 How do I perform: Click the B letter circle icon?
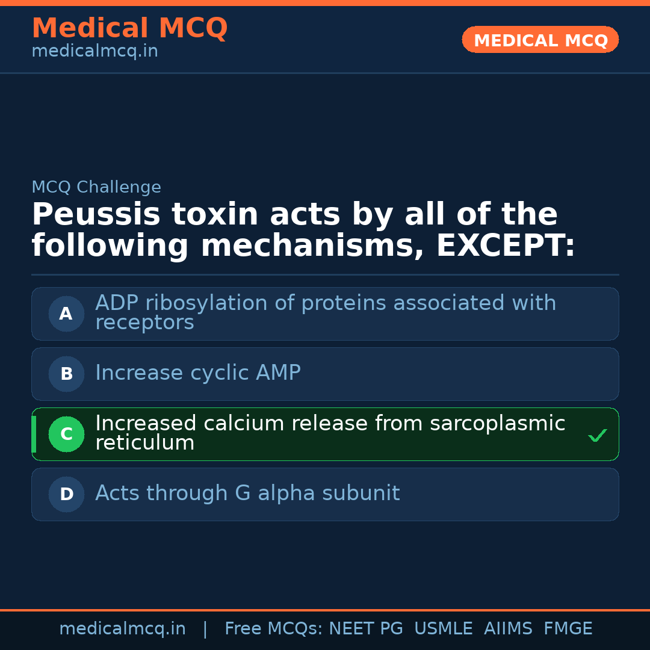pos(66,374)
